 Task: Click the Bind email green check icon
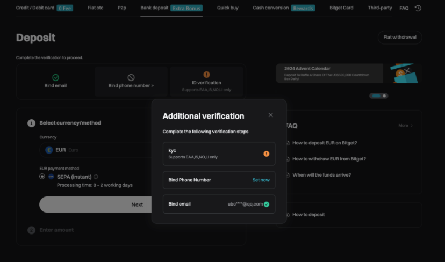tap(56, 77)
